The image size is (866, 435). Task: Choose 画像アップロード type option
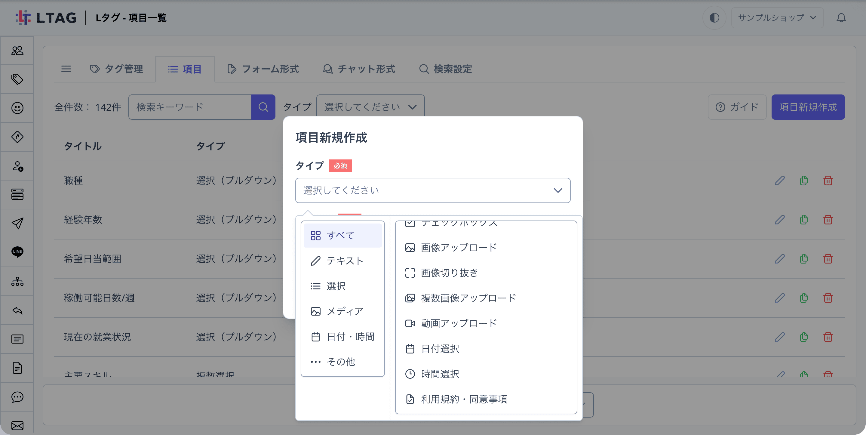click(x=486, y=248)
